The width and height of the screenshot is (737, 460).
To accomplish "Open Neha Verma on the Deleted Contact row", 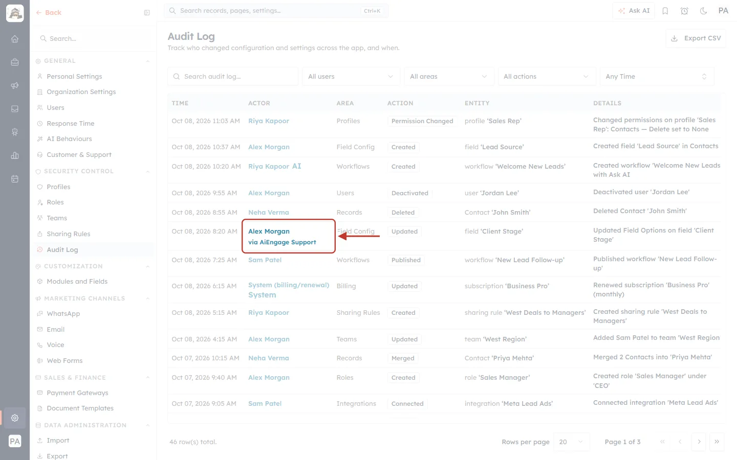I will (x=269, y=213).
